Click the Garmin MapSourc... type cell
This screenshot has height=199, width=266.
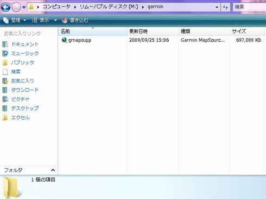coord(203,40)
